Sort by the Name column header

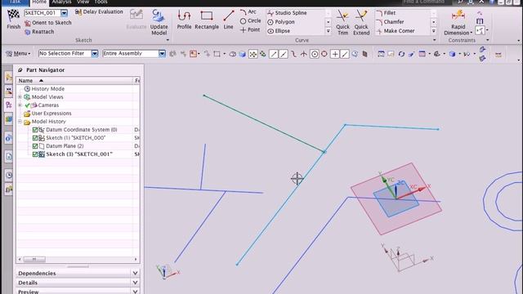tap(74, 81)
